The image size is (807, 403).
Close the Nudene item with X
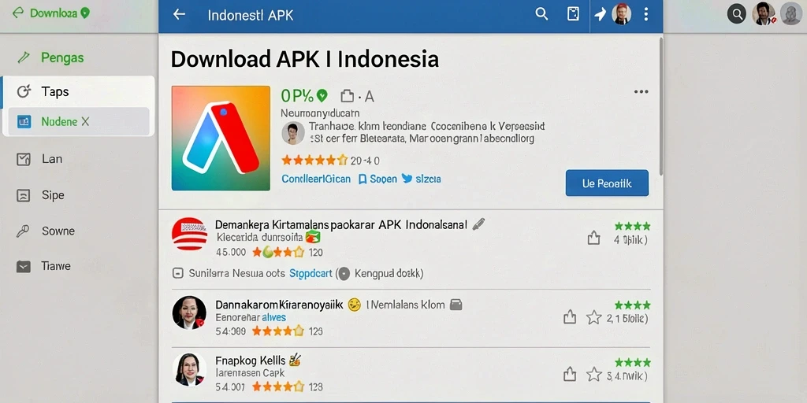85,122
